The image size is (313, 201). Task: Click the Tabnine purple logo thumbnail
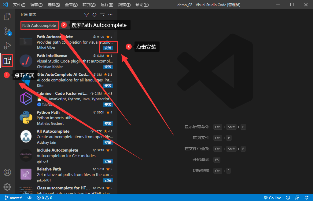(x=26, y=99)
